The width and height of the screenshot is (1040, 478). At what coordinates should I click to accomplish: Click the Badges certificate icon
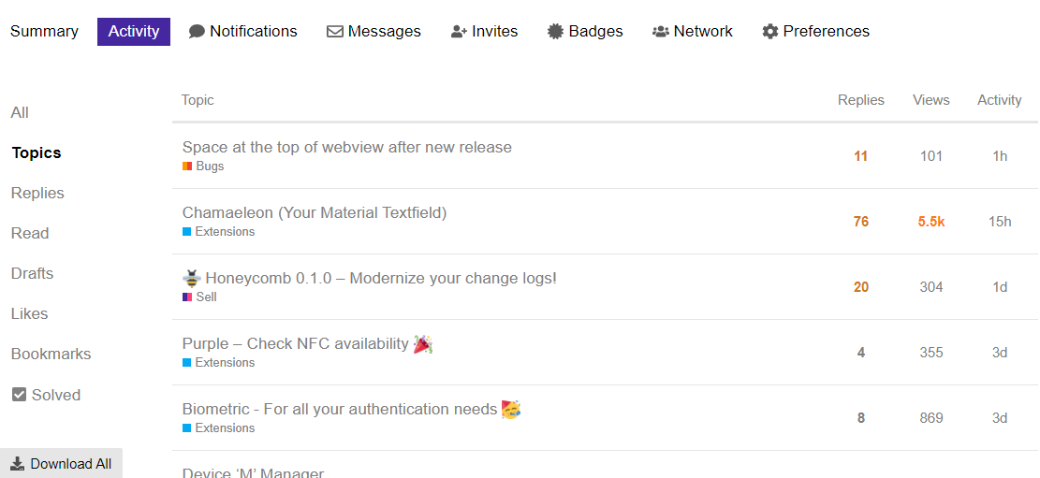556,32
